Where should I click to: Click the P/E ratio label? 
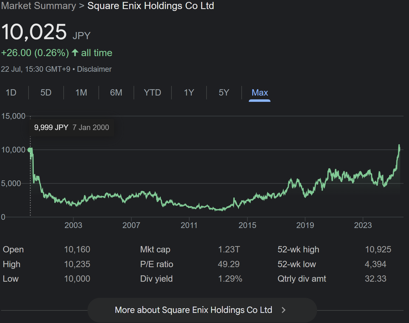157,264
